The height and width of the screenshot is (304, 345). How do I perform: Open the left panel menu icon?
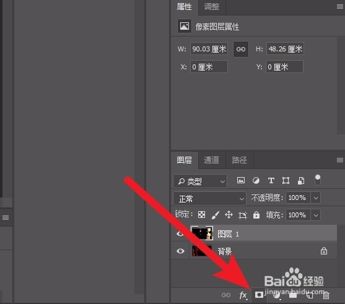6,217
